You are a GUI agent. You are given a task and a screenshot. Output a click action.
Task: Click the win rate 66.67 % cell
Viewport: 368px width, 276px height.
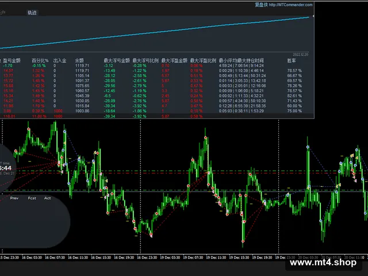click(294, 75)
